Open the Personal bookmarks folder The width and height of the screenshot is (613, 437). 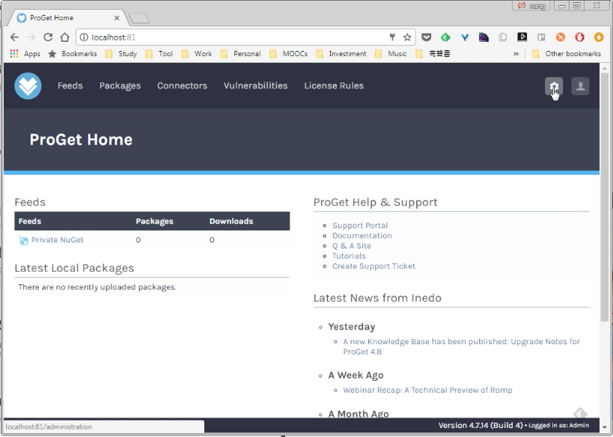(x=240, y=54)
